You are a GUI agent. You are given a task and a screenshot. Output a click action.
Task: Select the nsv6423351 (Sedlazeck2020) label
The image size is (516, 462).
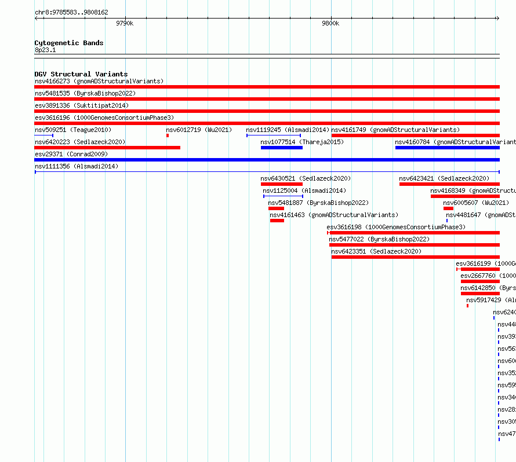(376, 251)
